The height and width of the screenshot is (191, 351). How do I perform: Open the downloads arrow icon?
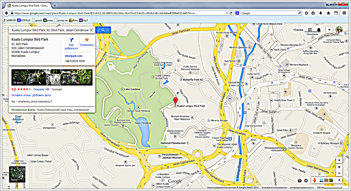tap(321, 13)
